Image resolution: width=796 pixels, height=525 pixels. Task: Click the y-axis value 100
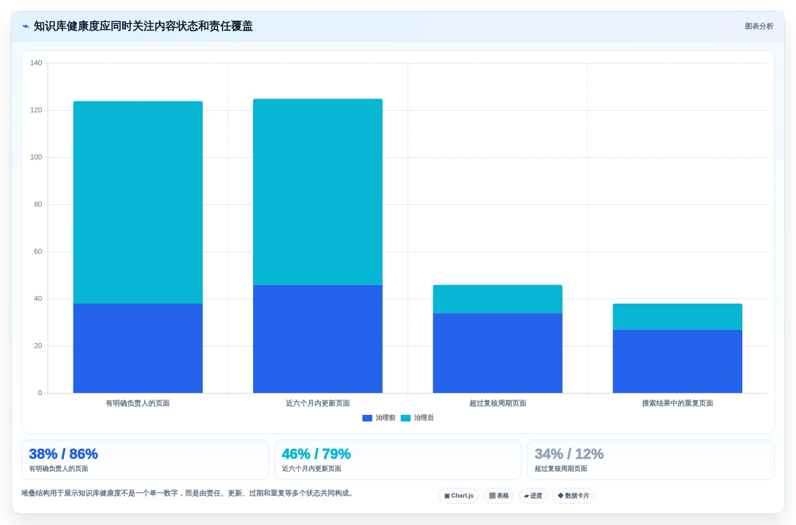(36, 157)
